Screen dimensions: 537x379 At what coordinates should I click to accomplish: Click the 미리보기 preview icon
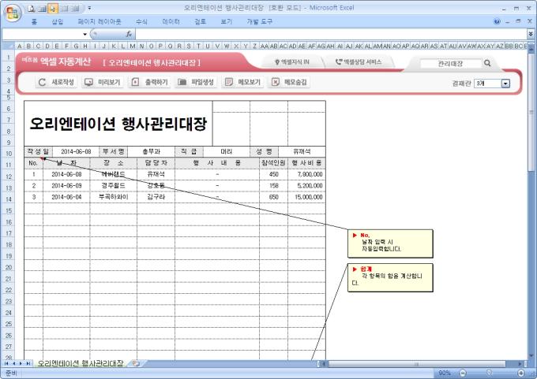point(88,83)
